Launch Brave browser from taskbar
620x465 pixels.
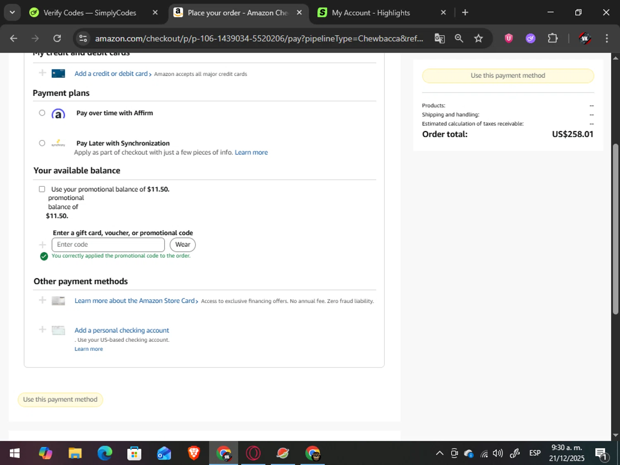(x=194, y=453)
